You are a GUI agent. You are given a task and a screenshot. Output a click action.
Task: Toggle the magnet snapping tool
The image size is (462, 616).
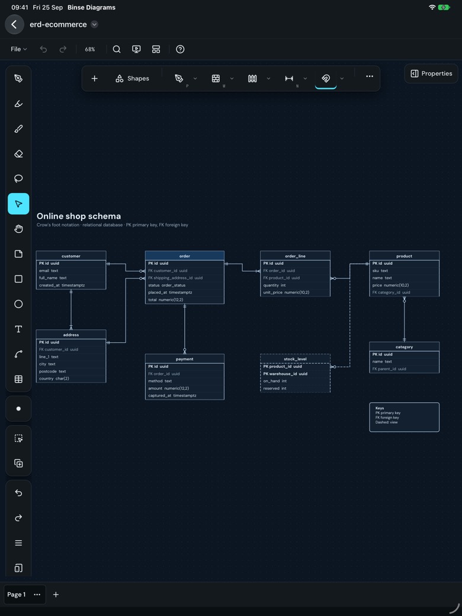click(326, 79)
